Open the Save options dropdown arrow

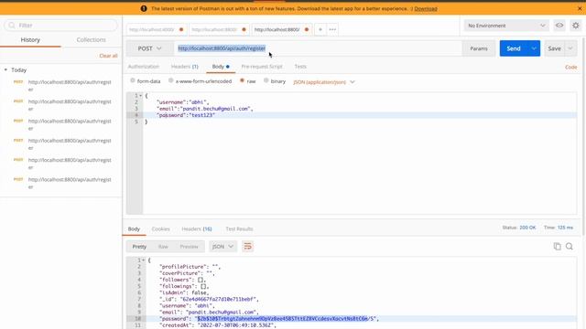570,48
